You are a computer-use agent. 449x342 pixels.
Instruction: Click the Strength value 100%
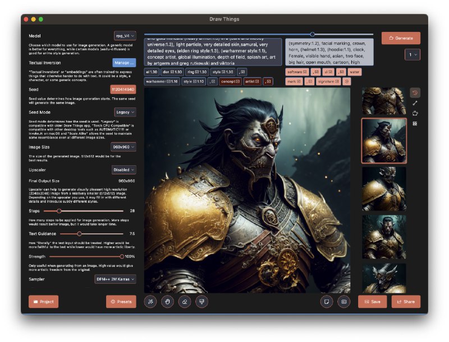(x=130, y=256)
